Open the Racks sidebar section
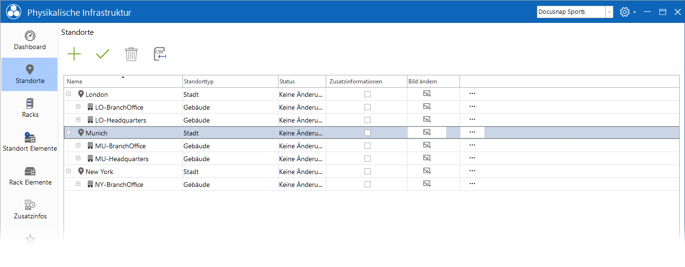 30,108
